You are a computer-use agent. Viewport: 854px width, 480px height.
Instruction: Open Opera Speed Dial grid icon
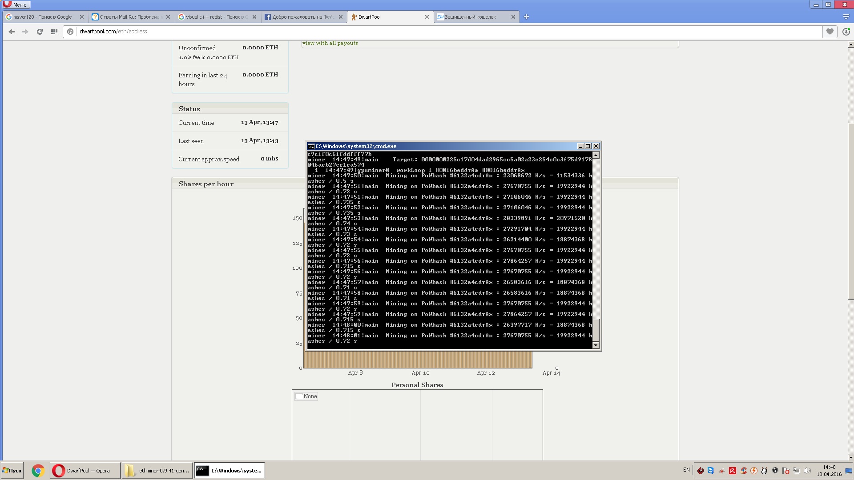tap(54, 32)
